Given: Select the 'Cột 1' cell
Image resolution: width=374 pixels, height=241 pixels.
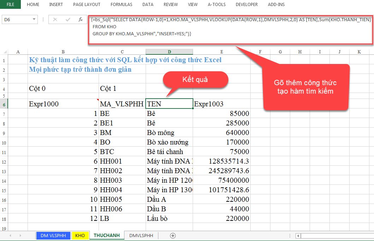Looking at the screenshot, I should pos(122,88).
